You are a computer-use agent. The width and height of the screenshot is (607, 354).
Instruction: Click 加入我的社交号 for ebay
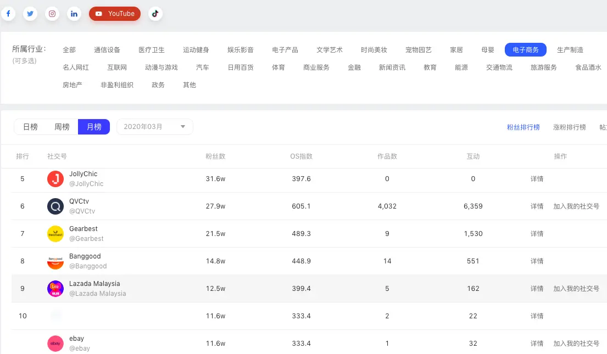(576, 344)
